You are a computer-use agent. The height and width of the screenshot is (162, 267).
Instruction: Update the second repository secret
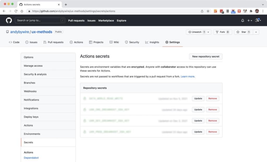198,110
